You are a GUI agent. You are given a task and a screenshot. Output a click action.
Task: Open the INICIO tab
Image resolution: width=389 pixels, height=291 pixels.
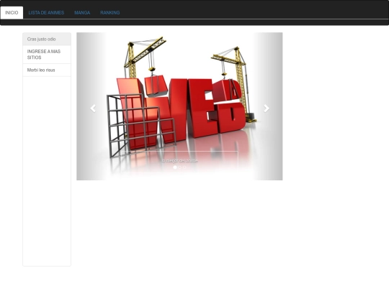point(12,13)
